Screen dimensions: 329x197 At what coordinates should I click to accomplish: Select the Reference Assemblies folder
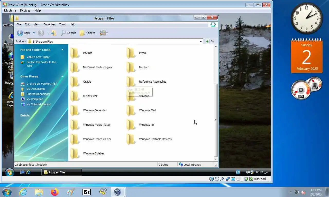click(147, 82)
